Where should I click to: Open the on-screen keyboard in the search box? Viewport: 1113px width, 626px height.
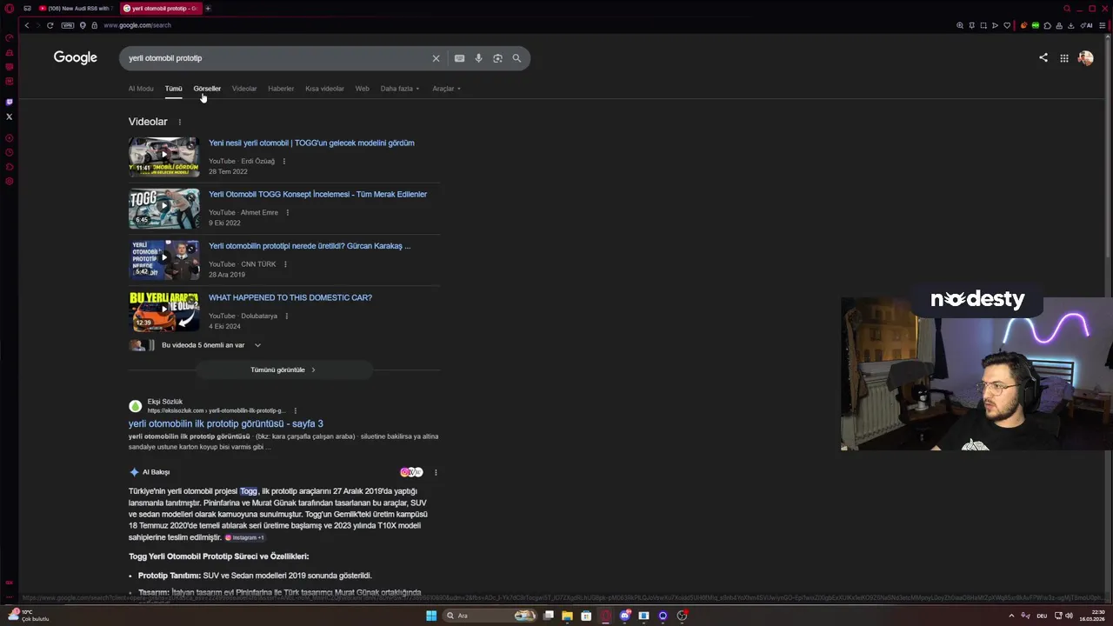tap(459, 58)
